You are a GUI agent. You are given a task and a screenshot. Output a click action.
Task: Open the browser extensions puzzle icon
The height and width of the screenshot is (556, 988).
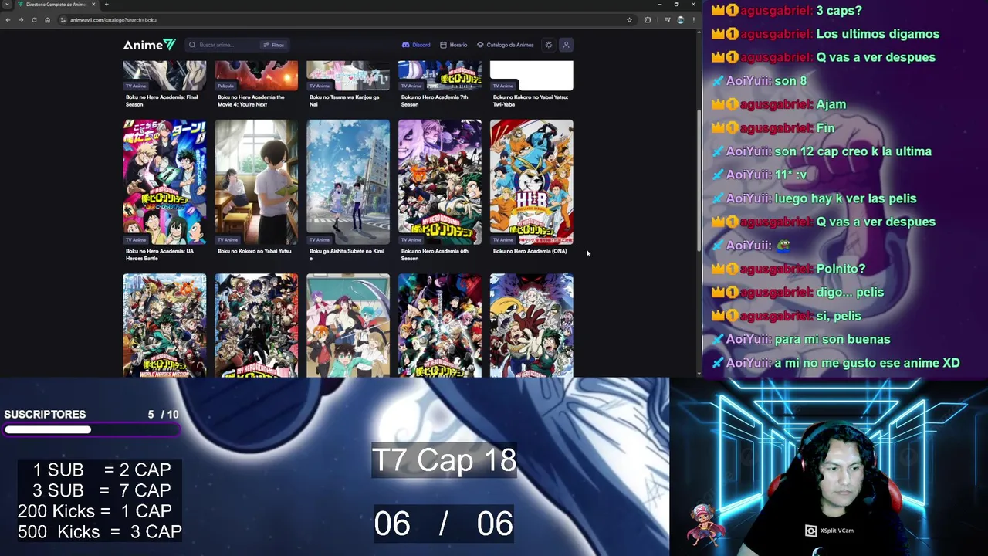(648, 20)
